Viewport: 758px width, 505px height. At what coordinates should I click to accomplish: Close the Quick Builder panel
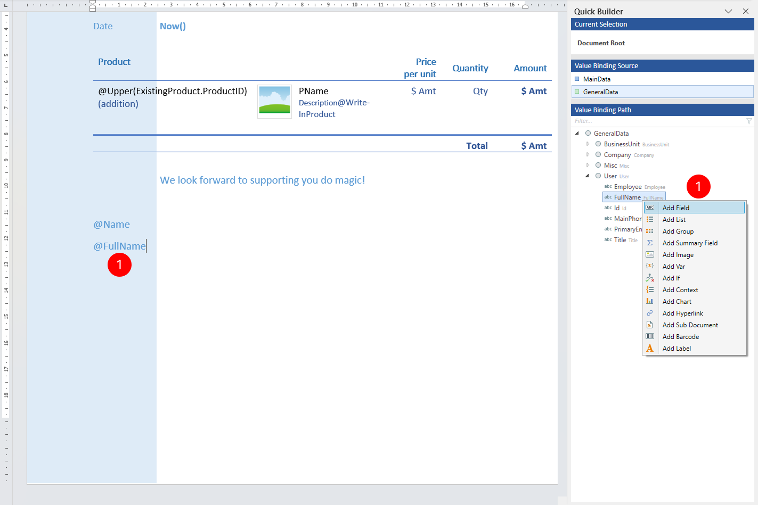(746, 11)
